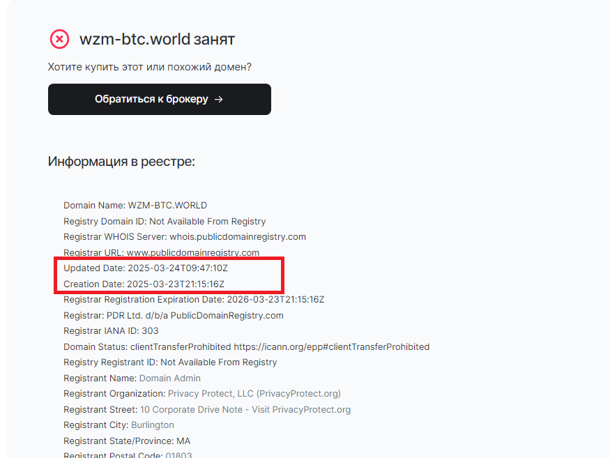610x458 pixels.
Task: Click 'Хотите купить этот или похожий домен?' text
Action: 150,67
